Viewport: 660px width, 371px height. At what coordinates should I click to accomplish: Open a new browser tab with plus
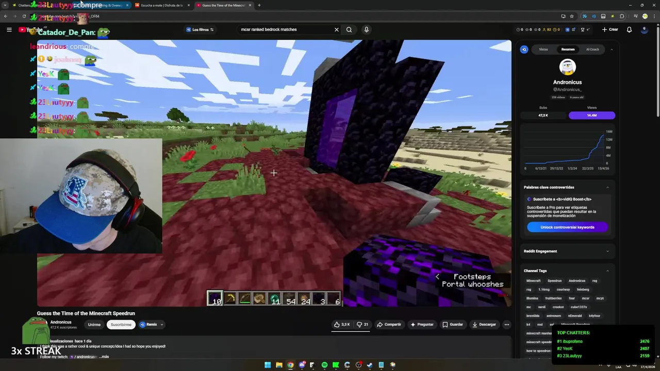click(x=259, y=5)
